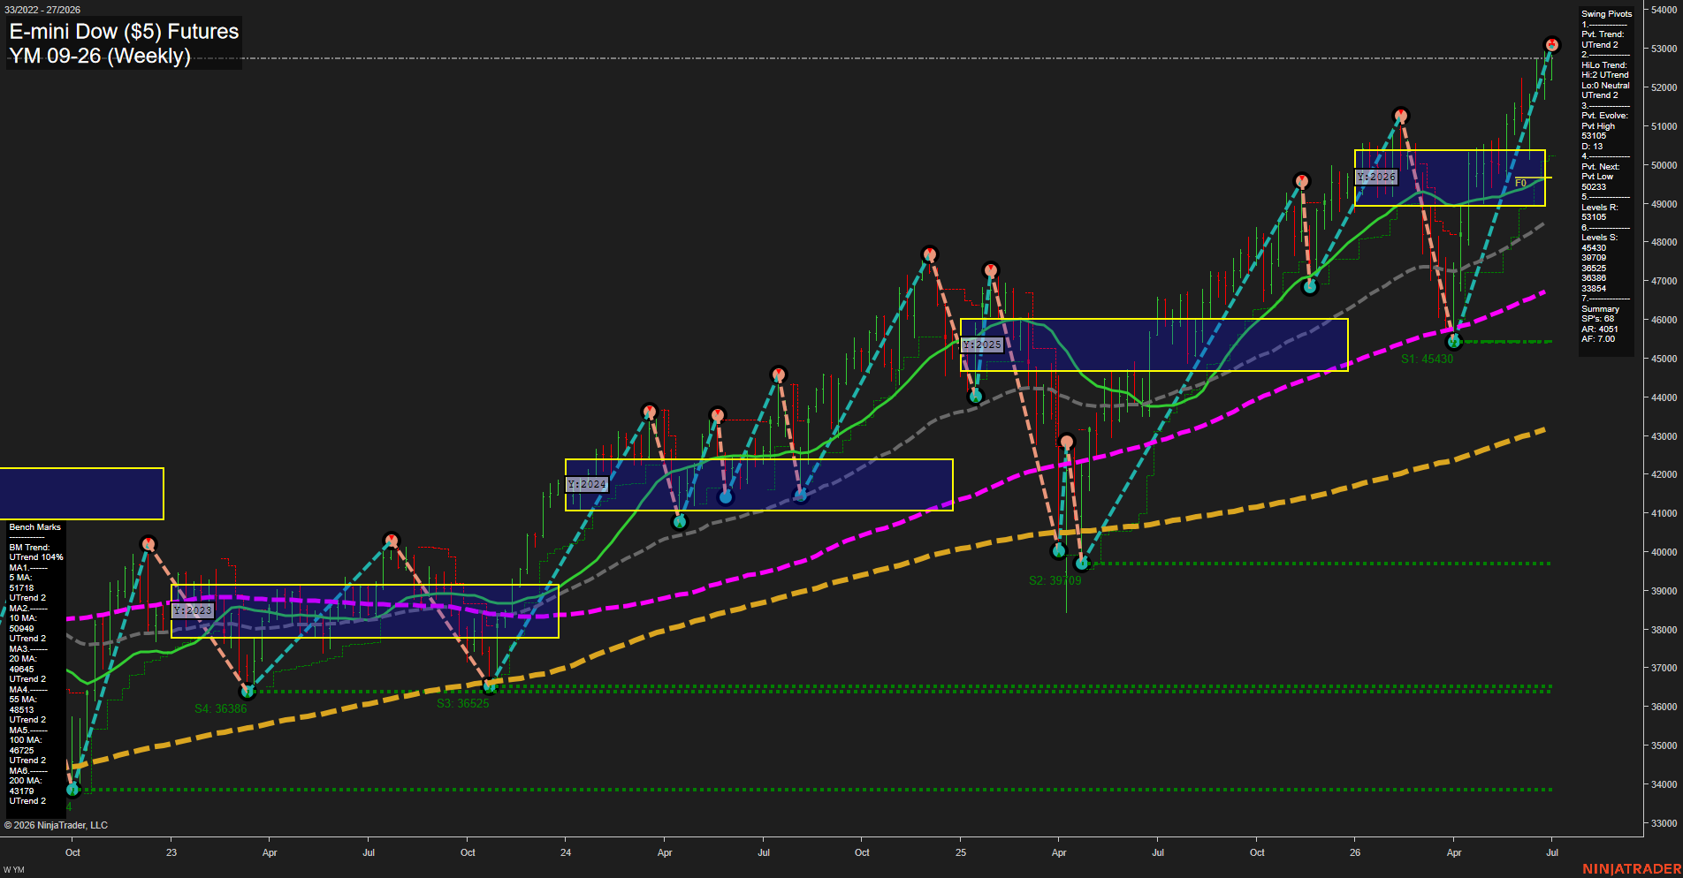Click the 50949 moving average value
The image size is (1683, 878).
point(21,629)
